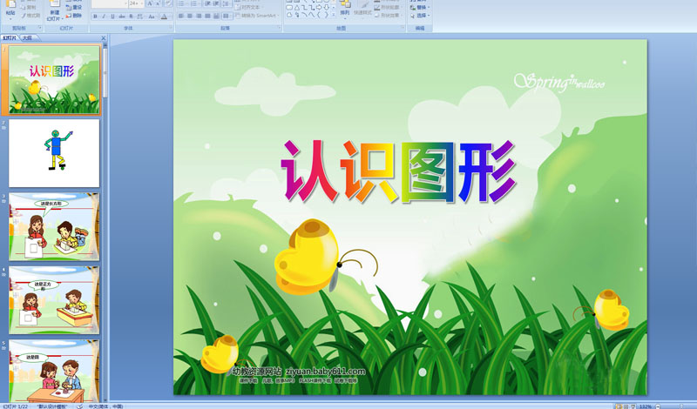Switch to the Outline tab in left pane

click(x=28, y=38)
